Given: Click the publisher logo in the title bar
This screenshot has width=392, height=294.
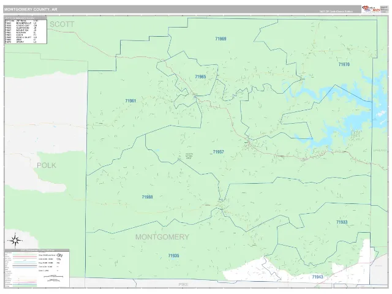Looking at the screenshot, I should [371, 9].
